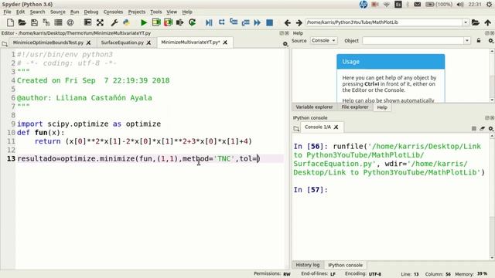Screen dimensions: 495x278
Task: Select the MinimizeMultivariateYT.py tab
Action: click(190, 42)
